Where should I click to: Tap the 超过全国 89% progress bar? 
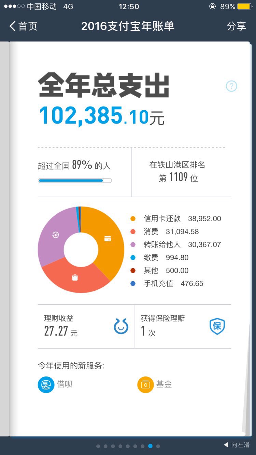point(75,181)
